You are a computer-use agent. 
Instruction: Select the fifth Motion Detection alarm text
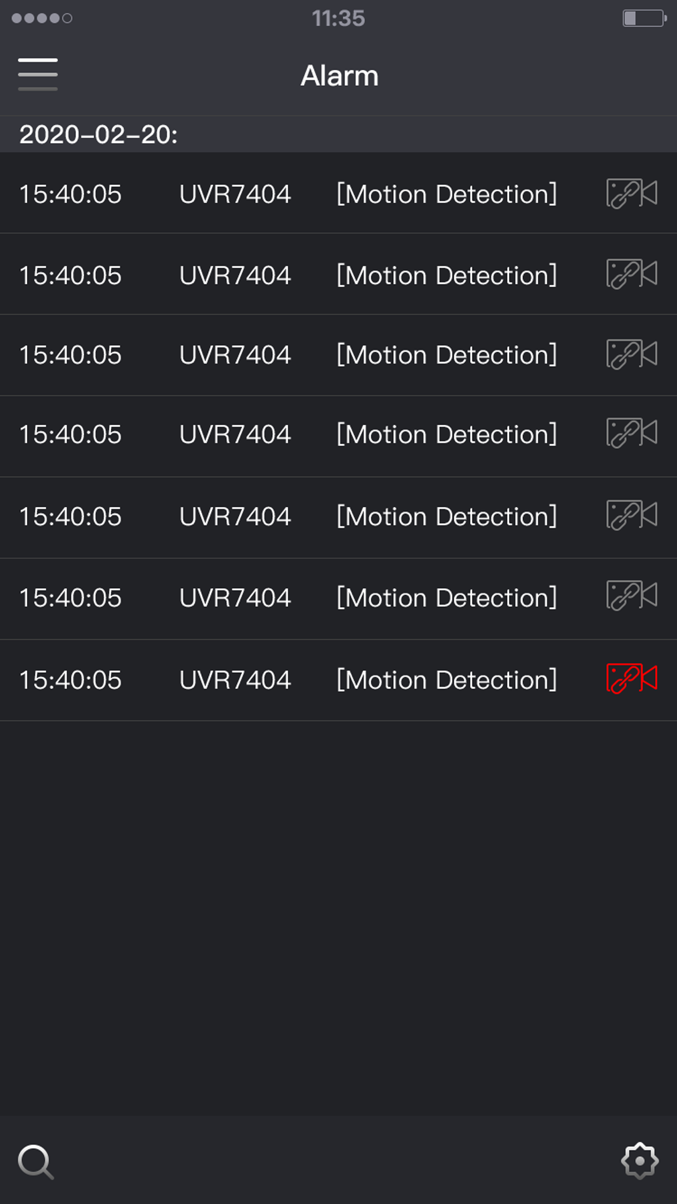446,517
